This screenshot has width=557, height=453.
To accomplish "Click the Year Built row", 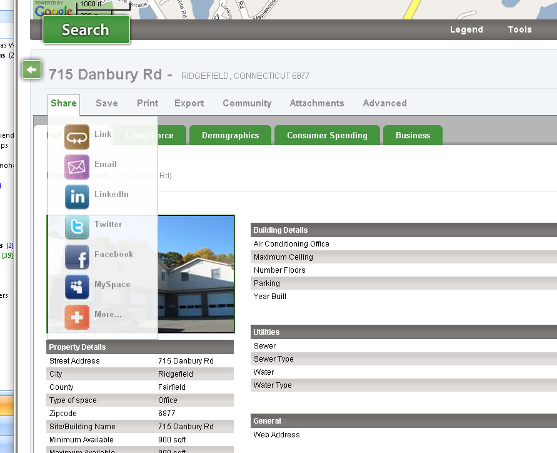I will tap(404, 297).
